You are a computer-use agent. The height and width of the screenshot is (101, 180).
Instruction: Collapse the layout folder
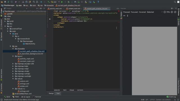13,56
